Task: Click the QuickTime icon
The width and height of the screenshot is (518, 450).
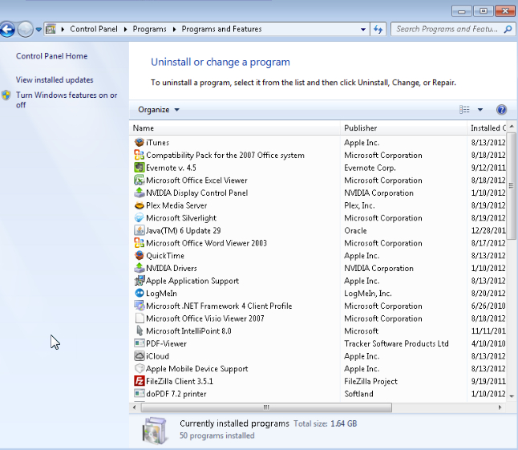Action: click(140, 255)
